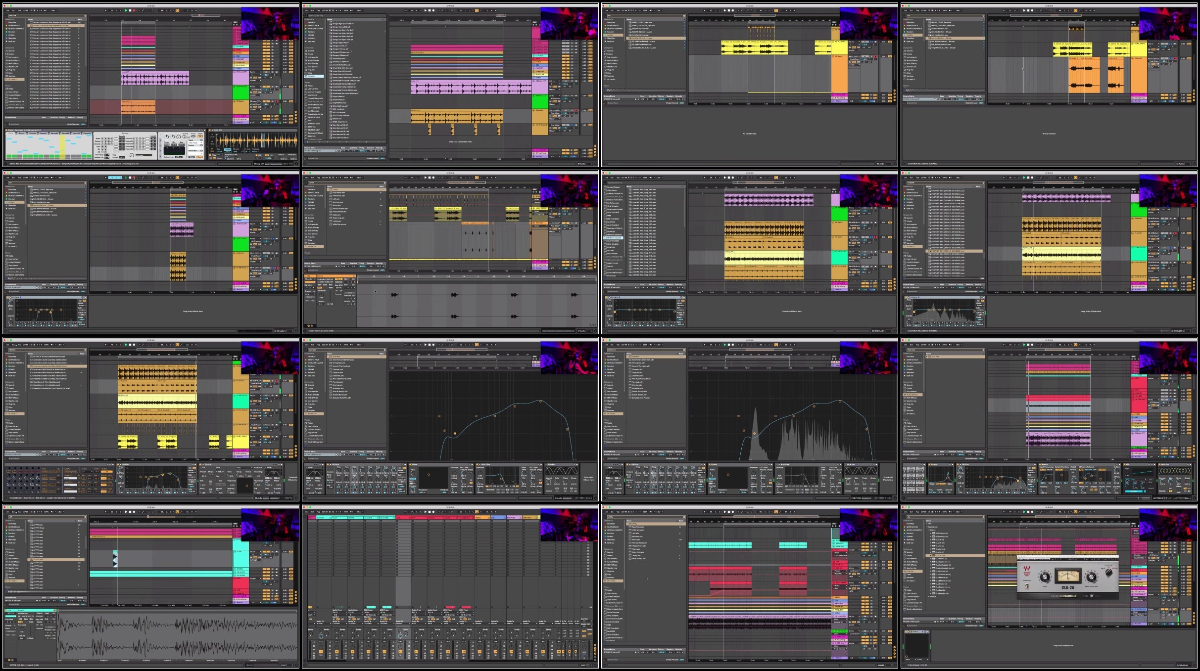Disable track activator 7 in the session mixer

(x=321, y=652)
